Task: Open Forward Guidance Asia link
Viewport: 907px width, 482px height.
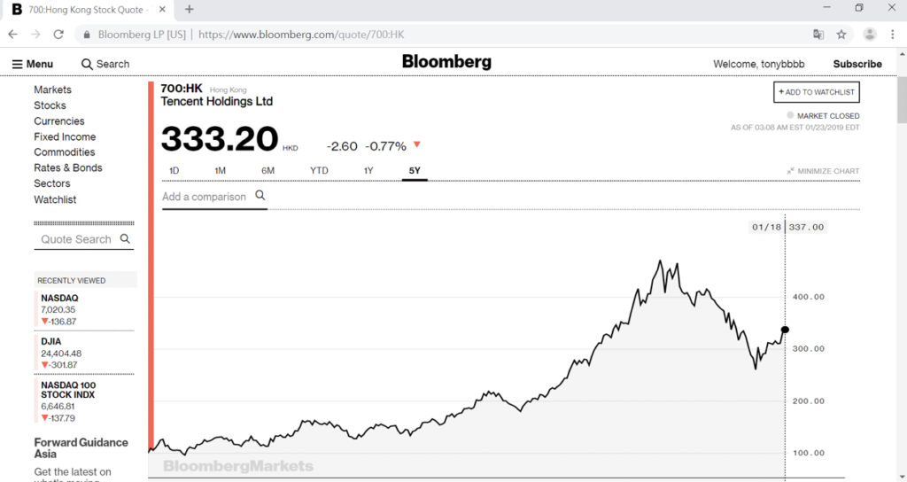Action: click(81, 448)
